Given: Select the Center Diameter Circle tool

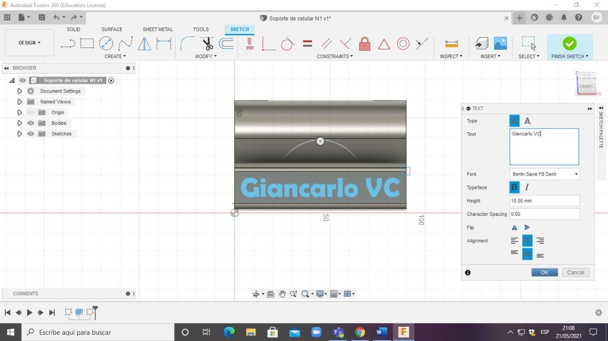Looking at the screenshot, I should point(106,44).
